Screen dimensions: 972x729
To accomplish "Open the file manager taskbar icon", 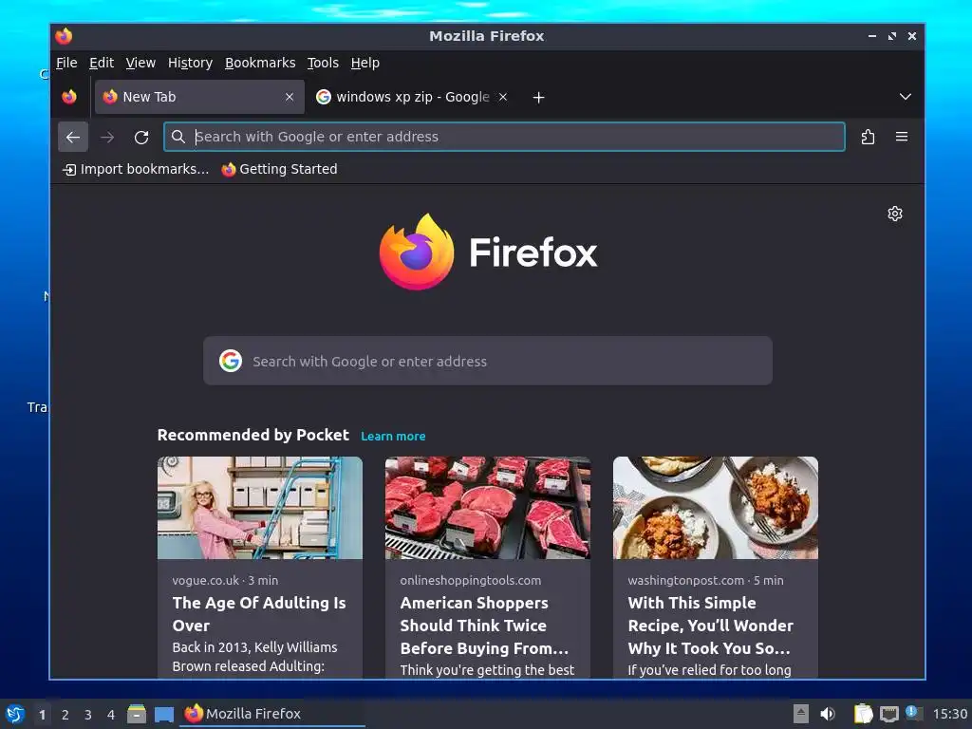I will (137, 714).
